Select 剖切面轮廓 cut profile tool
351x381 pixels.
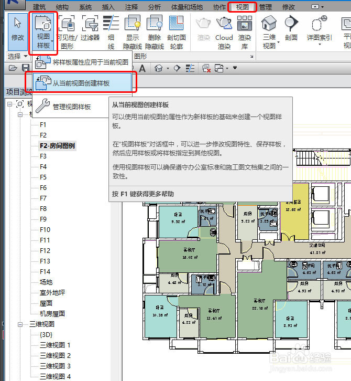pyautogui.click(x=177, y=32)
